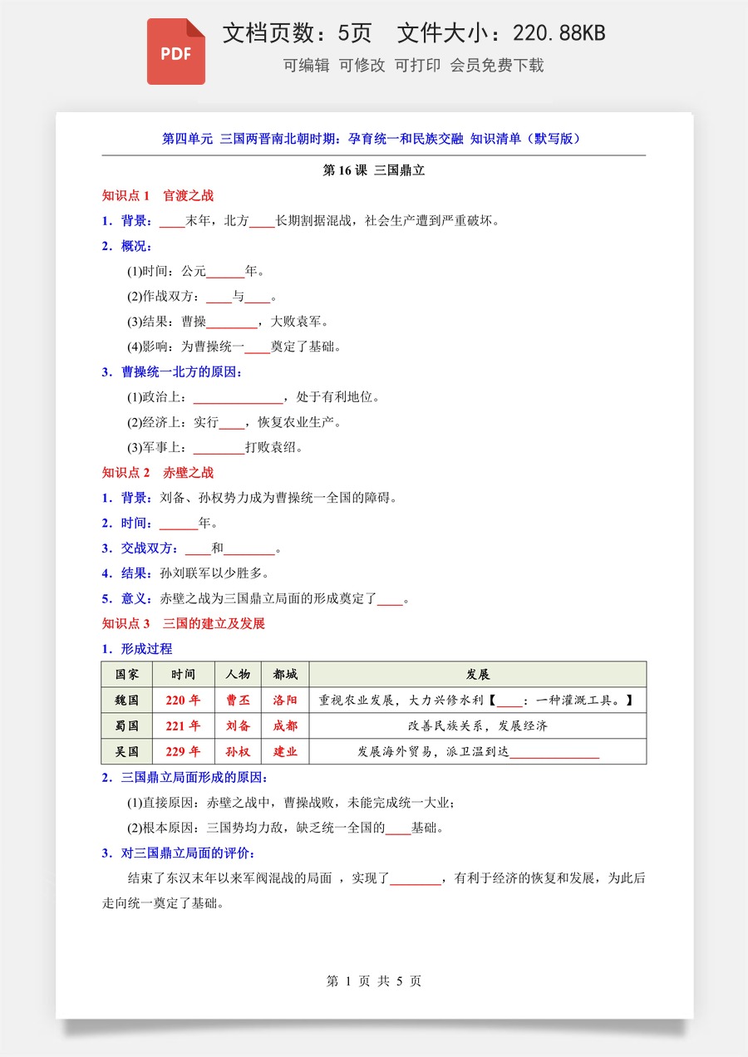748x1057 pixels.
Task: Click the table cell '蜀国'
Action: pos(127,726)
